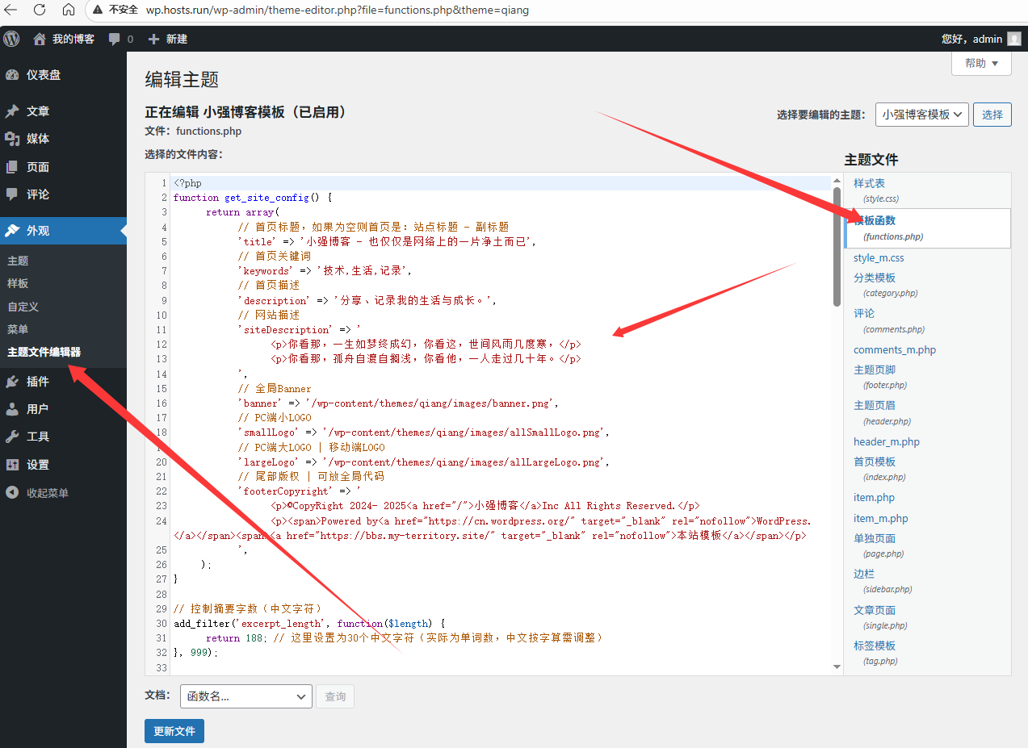Open 主题页脚 footer.php file

pyautogui.click(x=874, y=370)
